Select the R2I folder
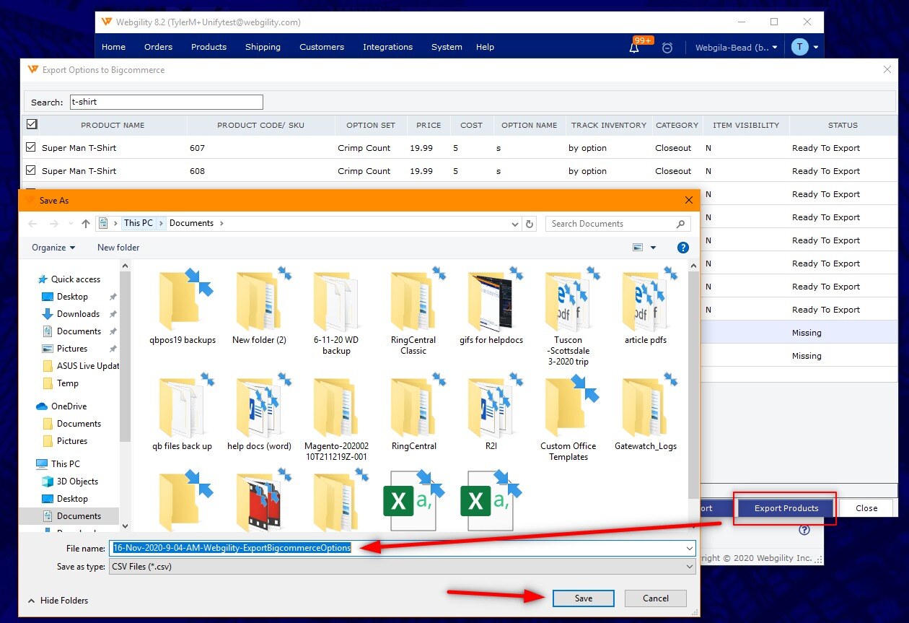This screenshot has width=909, height=623. (x=491, y=413)
